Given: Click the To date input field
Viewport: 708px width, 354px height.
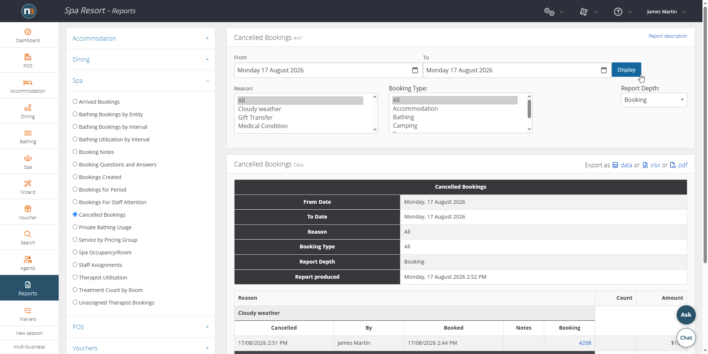Looking at the screenshot, I should tap(517, 70).
